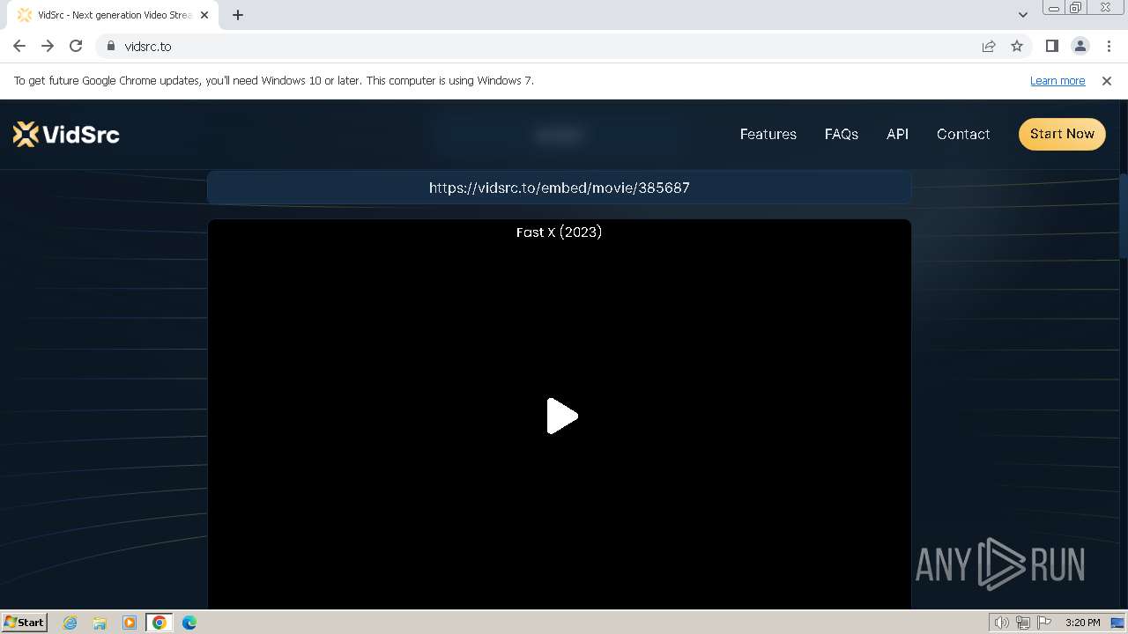
Task: Launch Internet Explorer from taskbar
Action: (x=70, y=622)
